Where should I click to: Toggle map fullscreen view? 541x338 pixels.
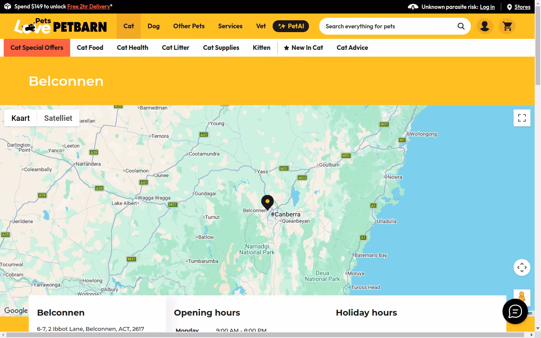pos(522,118)
